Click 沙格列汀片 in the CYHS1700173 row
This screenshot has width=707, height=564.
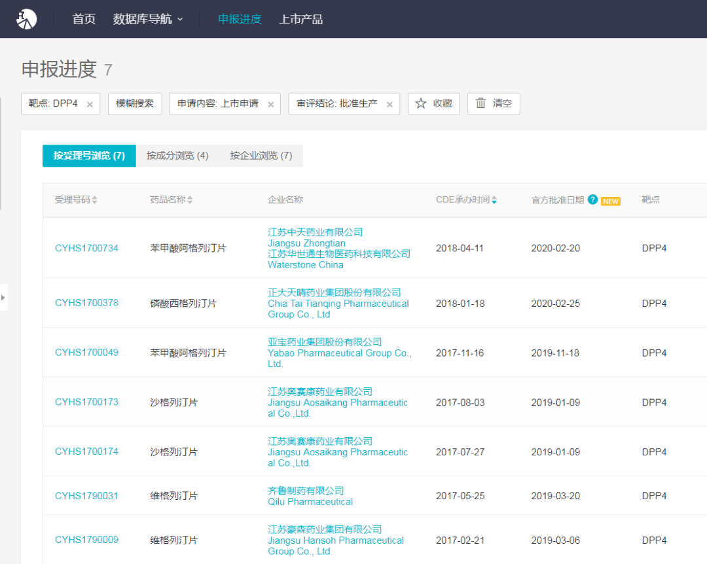click(173, 402)
